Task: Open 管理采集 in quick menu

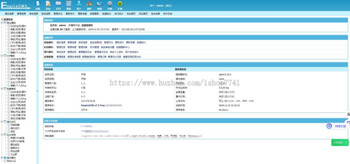Action: click(83, 47)
